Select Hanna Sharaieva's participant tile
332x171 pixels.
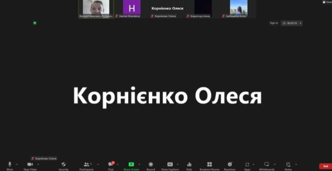(132, 9)
